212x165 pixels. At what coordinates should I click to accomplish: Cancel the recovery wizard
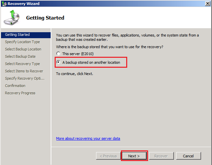click(188, 156)
